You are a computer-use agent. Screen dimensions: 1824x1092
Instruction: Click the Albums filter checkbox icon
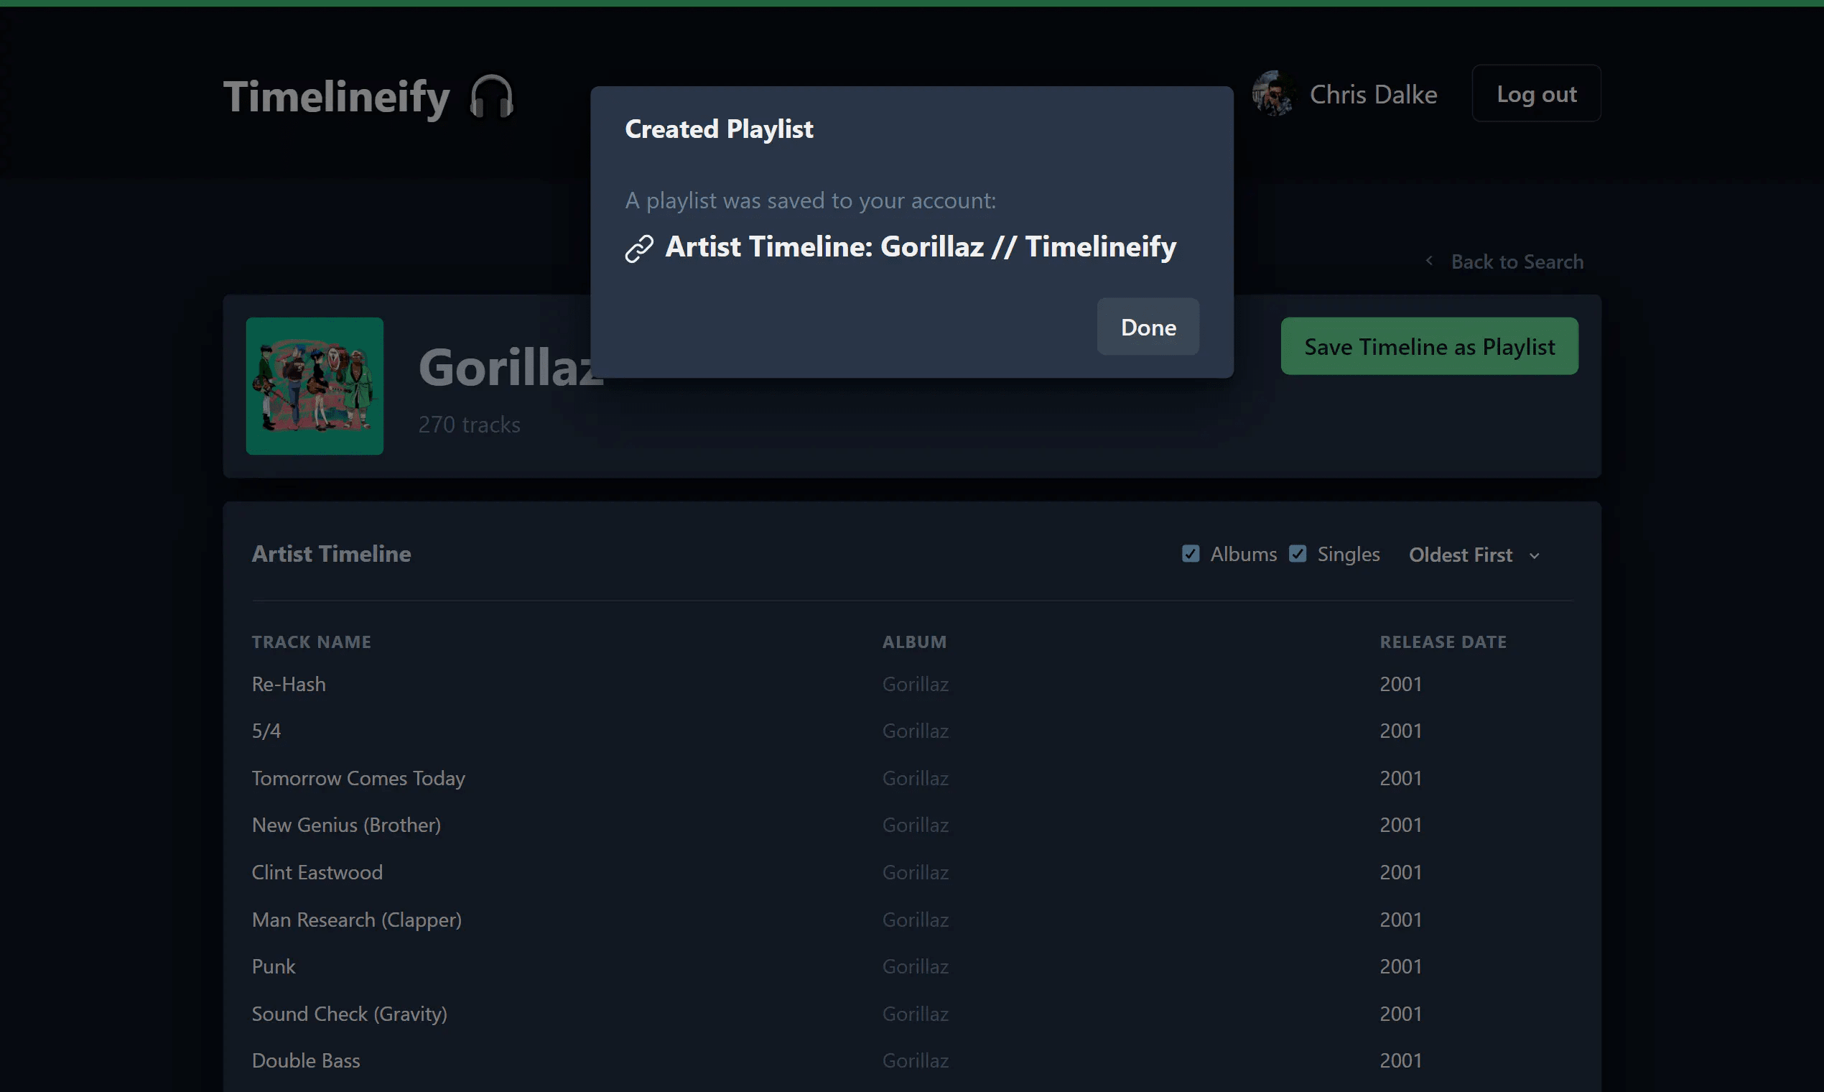(x=1191, y=554)
